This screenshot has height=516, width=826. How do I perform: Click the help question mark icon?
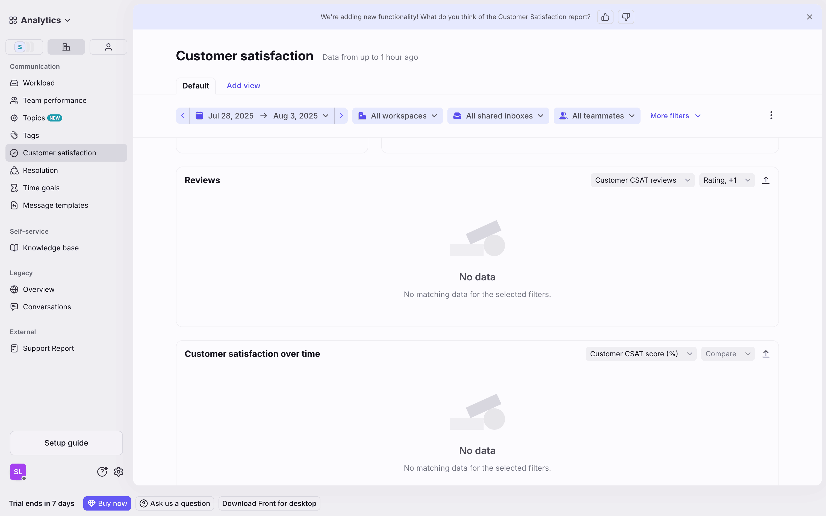102,472
